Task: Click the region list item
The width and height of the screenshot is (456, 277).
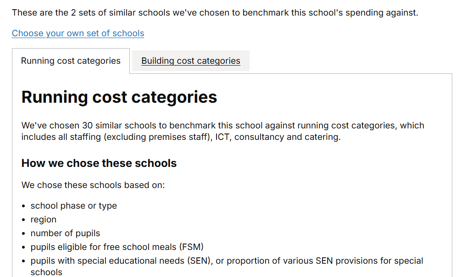Action: (x=44, y=220)
